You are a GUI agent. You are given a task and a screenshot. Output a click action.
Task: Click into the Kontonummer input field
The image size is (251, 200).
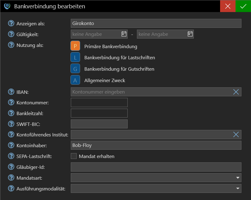(x=99, y=102)
